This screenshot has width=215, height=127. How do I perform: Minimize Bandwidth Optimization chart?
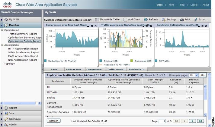199,26
